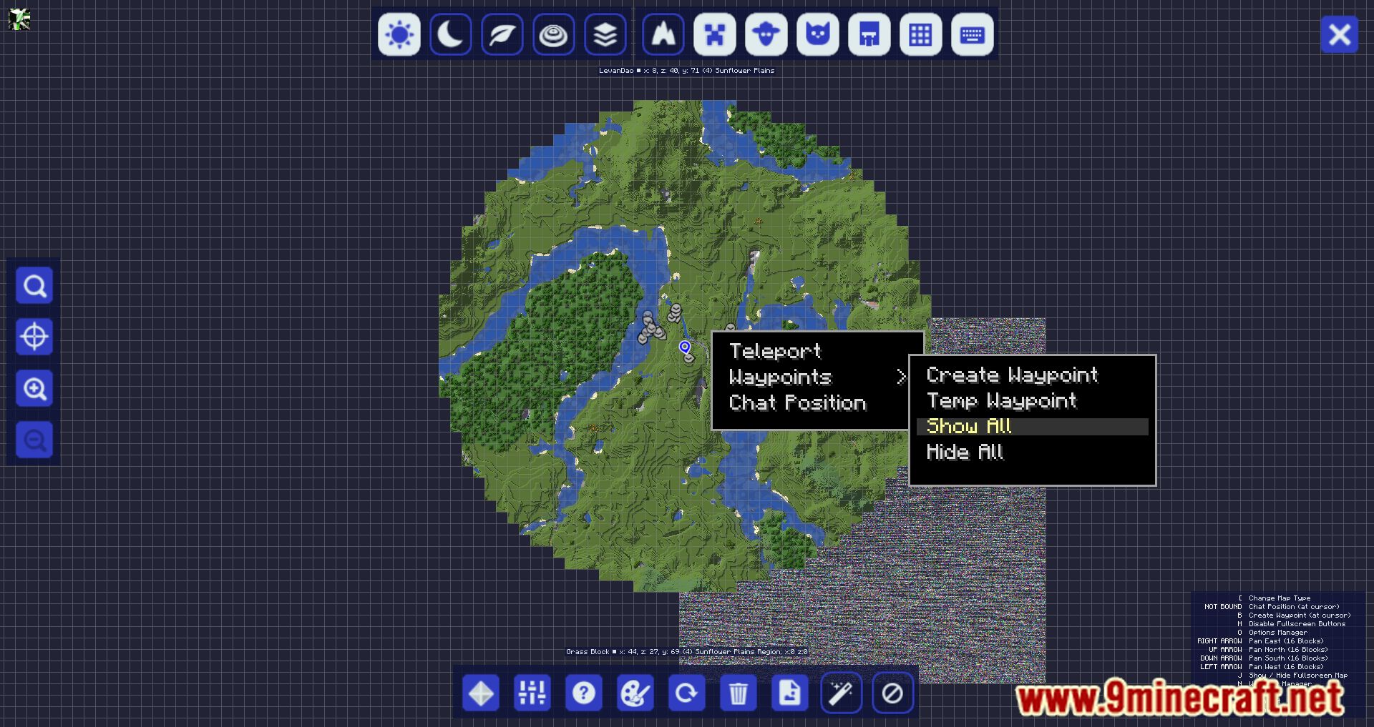This screenshot has height=727, width=1374.
Task: Open Options sliders icon
Action: pyautogui.click(x=532, y=693)
